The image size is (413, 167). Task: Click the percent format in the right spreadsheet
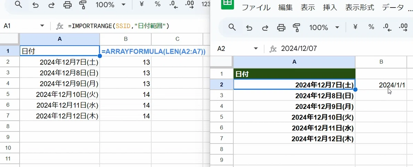371,27
